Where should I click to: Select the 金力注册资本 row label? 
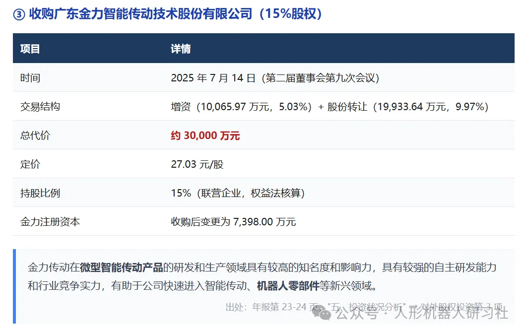50,222
